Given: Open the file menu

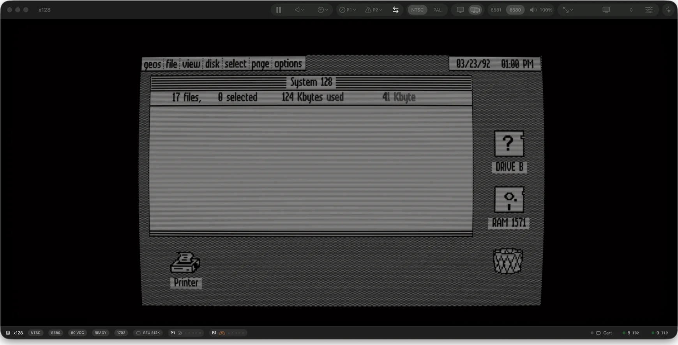Looking at the screenshot, I should (171, 64).
